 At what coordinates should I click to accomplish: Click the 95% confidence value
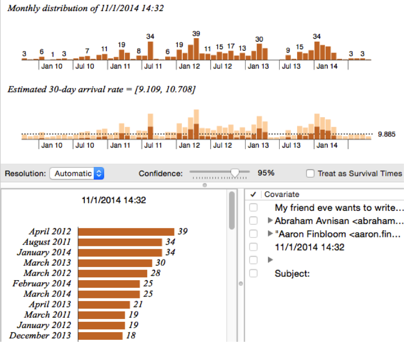266,173
